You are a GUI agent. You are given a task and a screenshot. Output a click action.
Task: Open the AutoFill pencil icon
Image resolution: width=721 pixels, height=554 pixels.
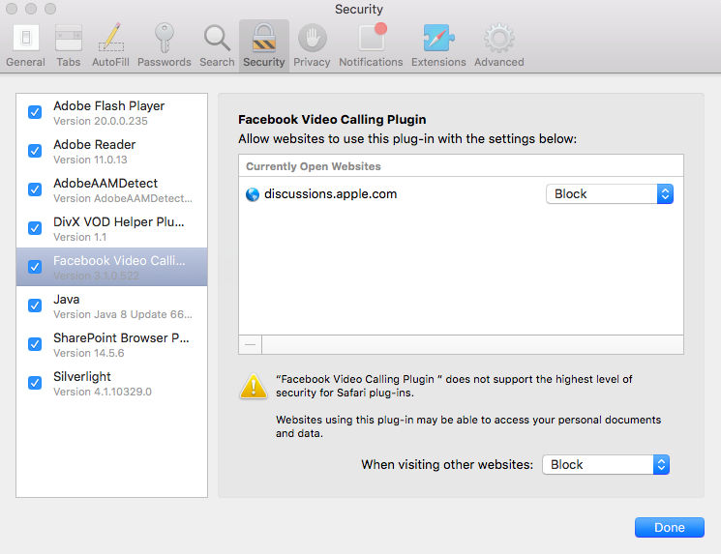(x=111, y=38)
